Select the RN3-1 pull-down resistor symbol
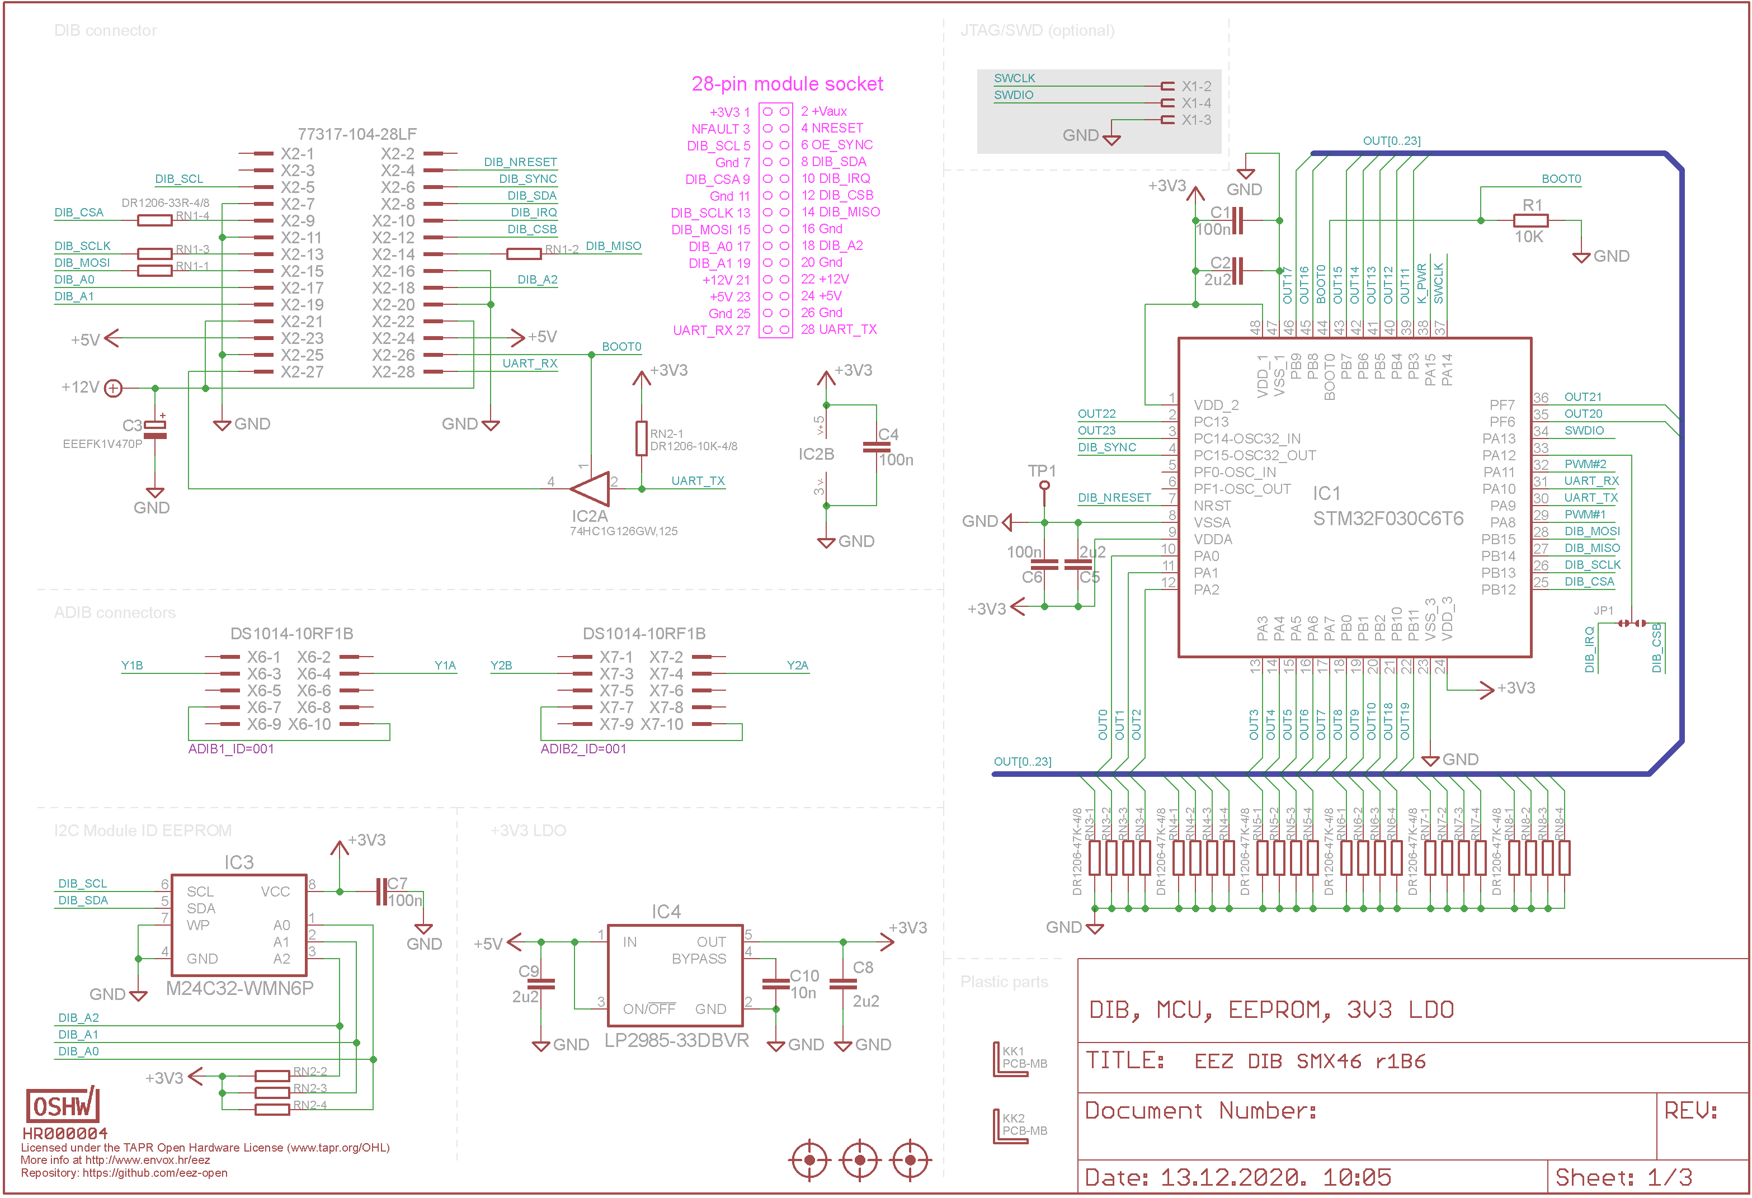 click(1095, 858)
